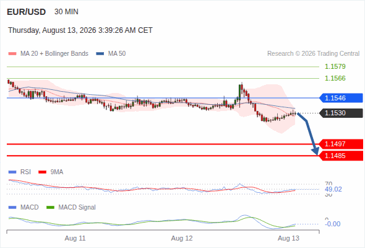Click the MACD blue legend swatch
Image resolution: width=365 pixels, height=248 pixels.
pos(12,208)
